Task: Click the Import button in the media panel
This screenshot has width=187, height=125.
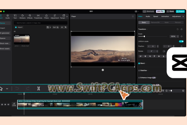Action: 19,27
